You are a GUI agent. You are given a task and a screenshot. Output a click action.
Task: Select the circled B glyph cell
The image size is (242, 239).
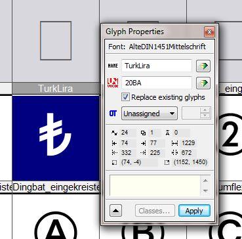(x=143, y=232)
